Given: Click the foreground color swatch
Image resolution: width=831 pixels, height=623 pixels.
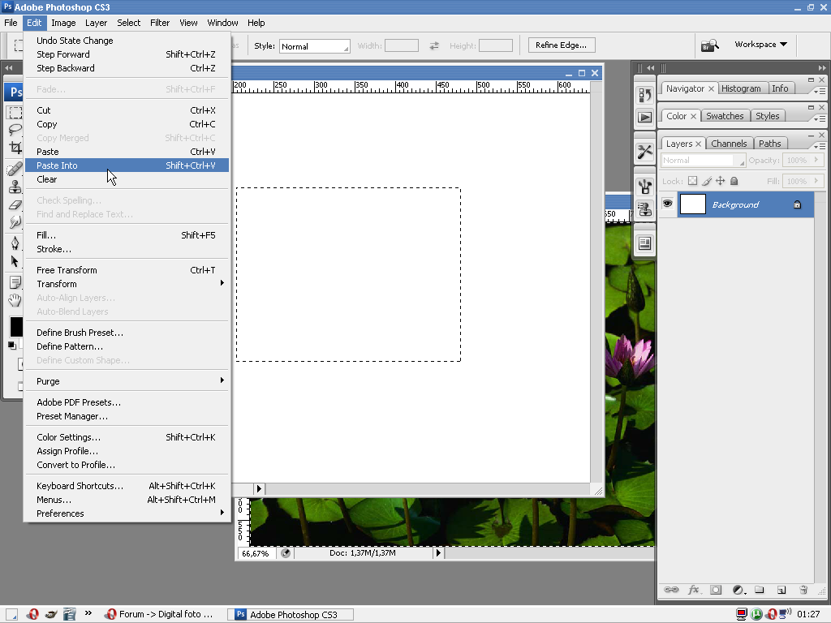Looking at the screenshot, I should pos(16,326).
